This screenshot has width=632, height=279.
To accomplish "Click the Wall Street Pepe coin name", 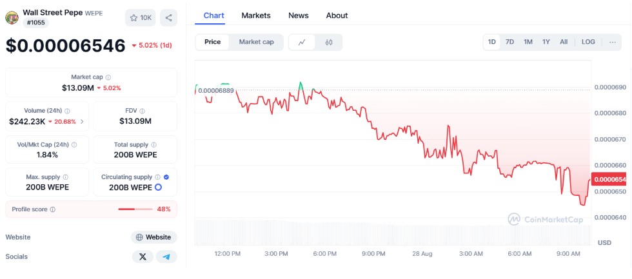I will point(53,12).
